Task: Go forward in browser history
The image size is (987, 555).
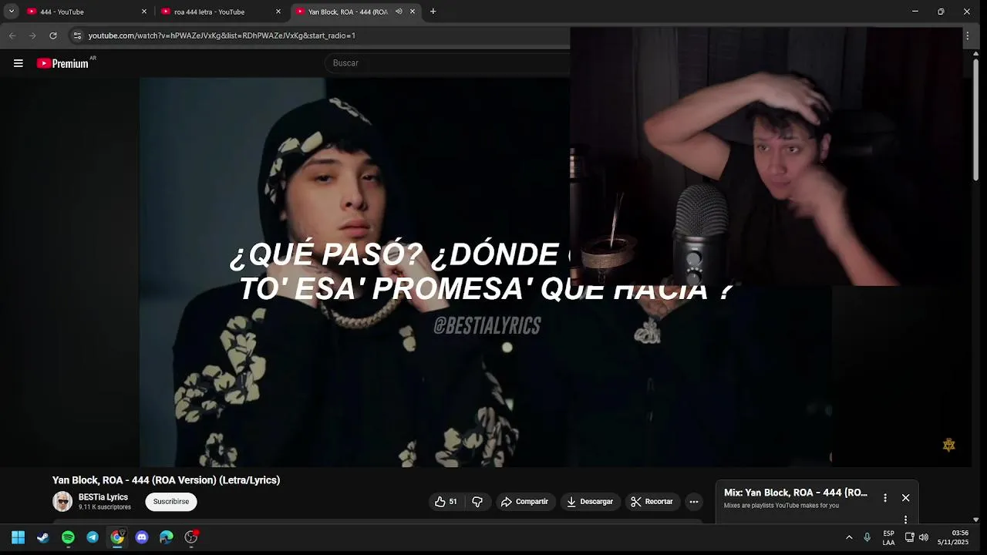Action: [32, 35]
